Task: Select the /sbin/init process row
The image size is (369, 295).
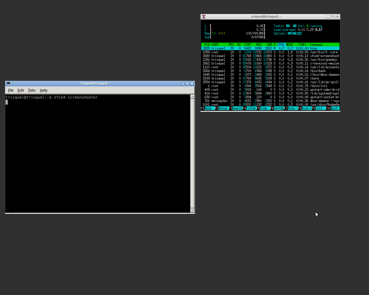Action: point(270,86)
